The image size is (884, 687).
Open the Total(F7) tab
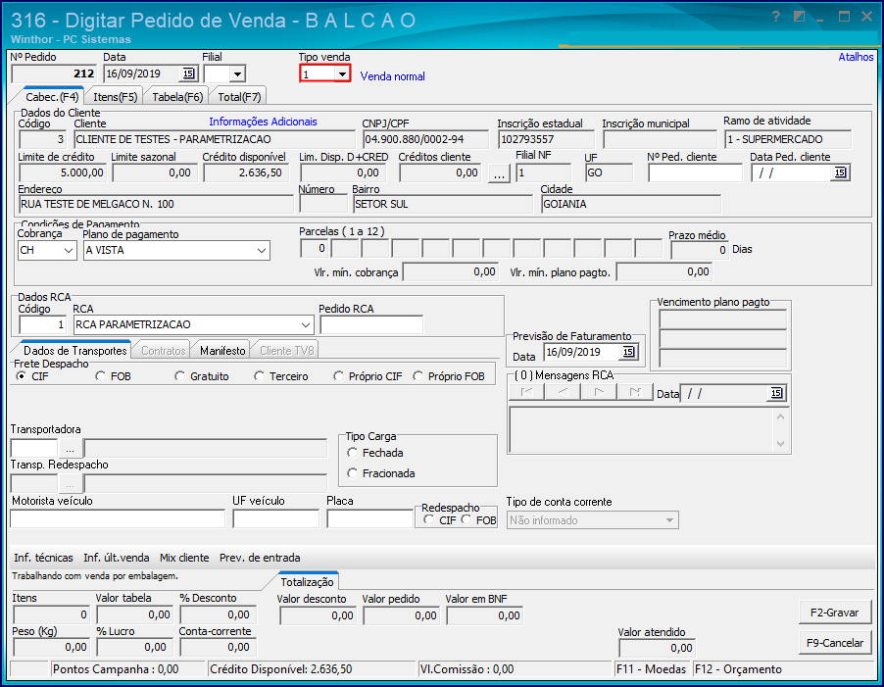click(x=239, y=97)
